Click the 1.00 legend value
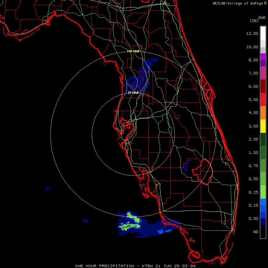The height and width of the screenshot is (268, 268). [x=253, y=153]
